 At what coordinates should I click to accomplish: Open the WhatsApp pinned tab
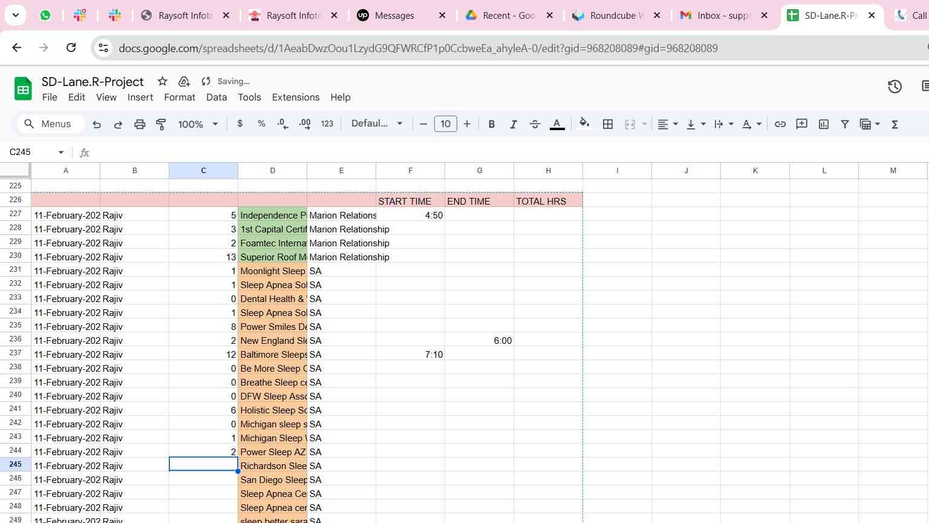tap(45, 15)
